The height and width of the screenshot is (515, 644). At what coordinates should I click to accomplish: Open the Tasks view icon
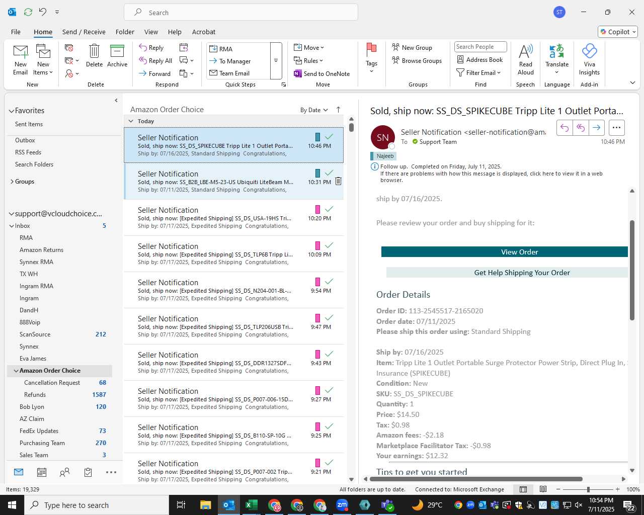(x=88, y=472)
